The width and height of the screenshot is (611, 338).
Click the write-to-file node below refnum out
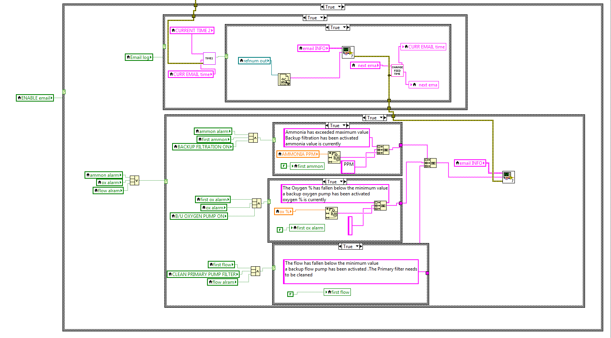(284, 80)
